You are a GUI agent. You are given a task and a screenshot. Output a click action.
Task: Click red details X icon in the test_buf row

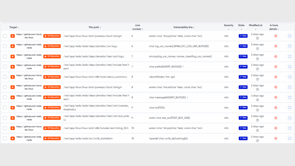click(275, 118)
